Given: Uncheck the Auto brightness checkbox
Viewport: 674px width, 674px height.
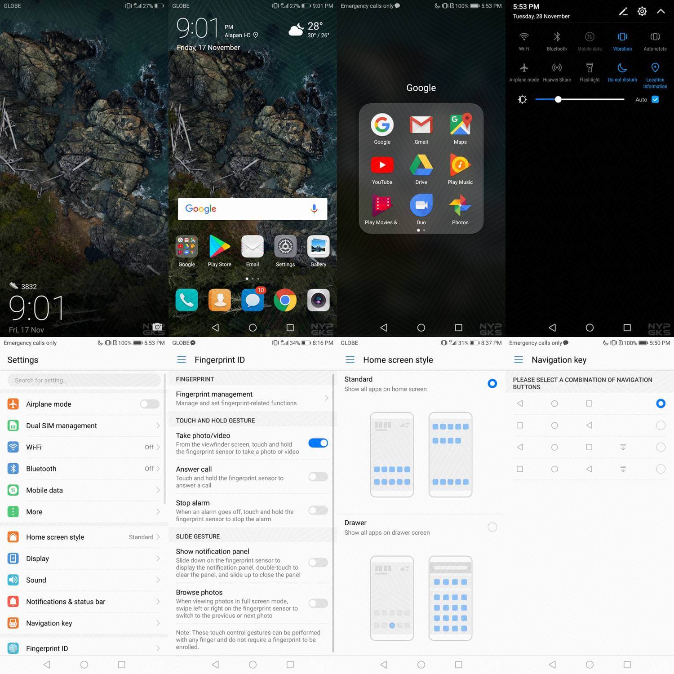Looking at the screenshot, I should [x=655, y=100].
